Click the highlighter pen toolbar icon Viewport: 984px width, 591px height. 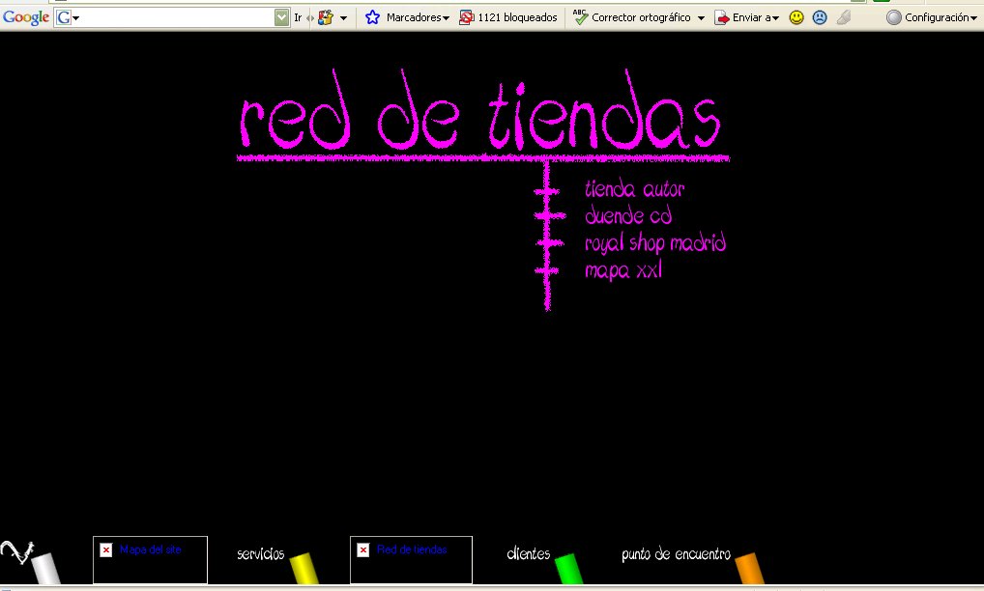tap(844, 17)
